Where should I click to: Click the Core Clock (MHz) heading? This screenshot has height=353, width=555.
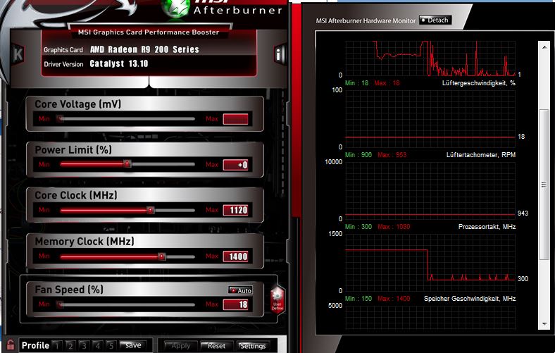76,195
